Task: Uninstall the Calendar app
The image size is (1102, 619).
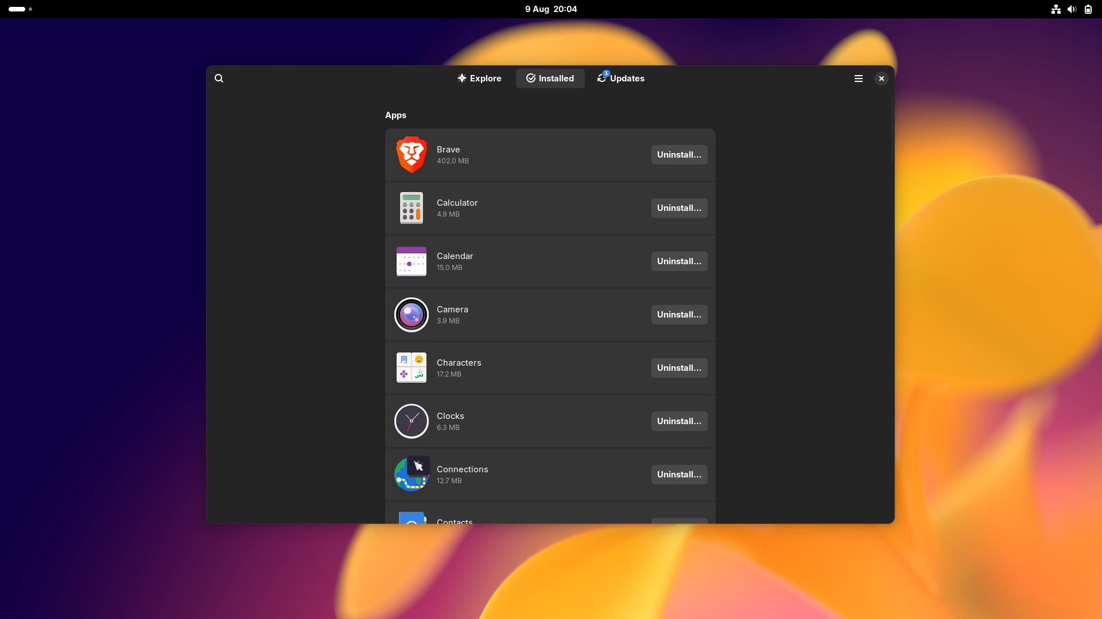Action: pos(679,261)
